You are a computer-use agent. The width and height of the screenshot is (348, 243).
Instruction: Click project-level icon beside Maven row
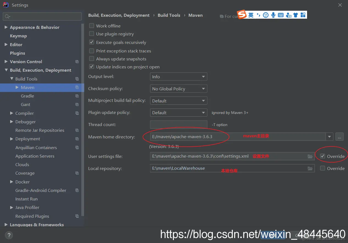click(x=77, y=87)
